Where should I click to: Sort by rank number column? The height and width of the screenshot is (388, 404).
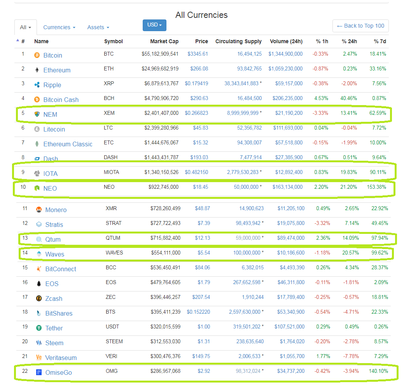tap(23, 41)
